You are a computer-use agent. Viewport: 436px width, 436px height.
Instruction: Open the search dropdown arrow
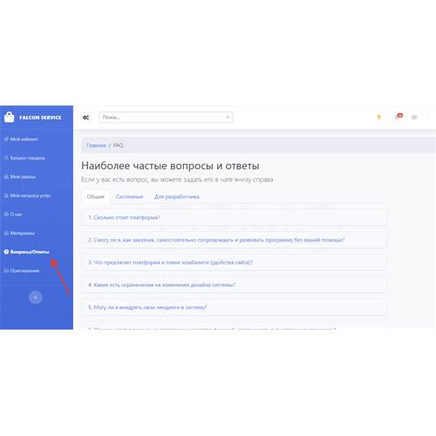point(228,117)
